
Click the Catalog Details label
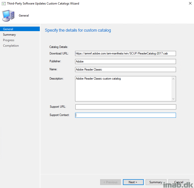(x=59, y=47)
